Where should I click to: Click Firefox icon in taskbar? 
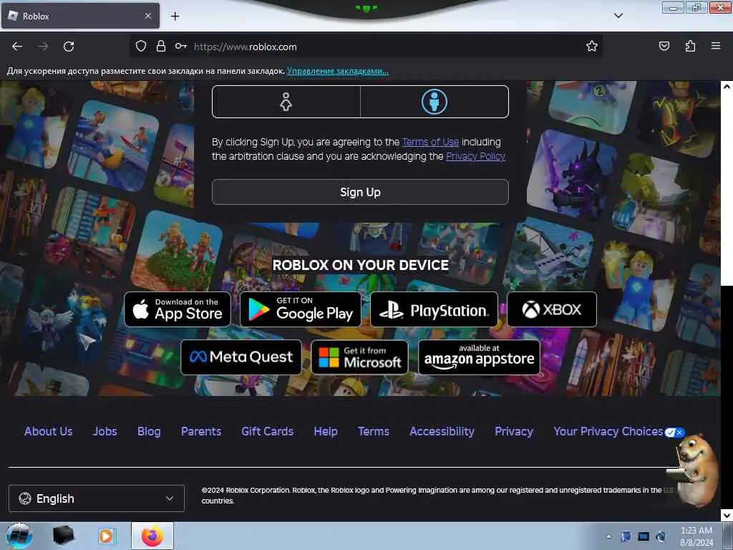(x=152, y=536)
